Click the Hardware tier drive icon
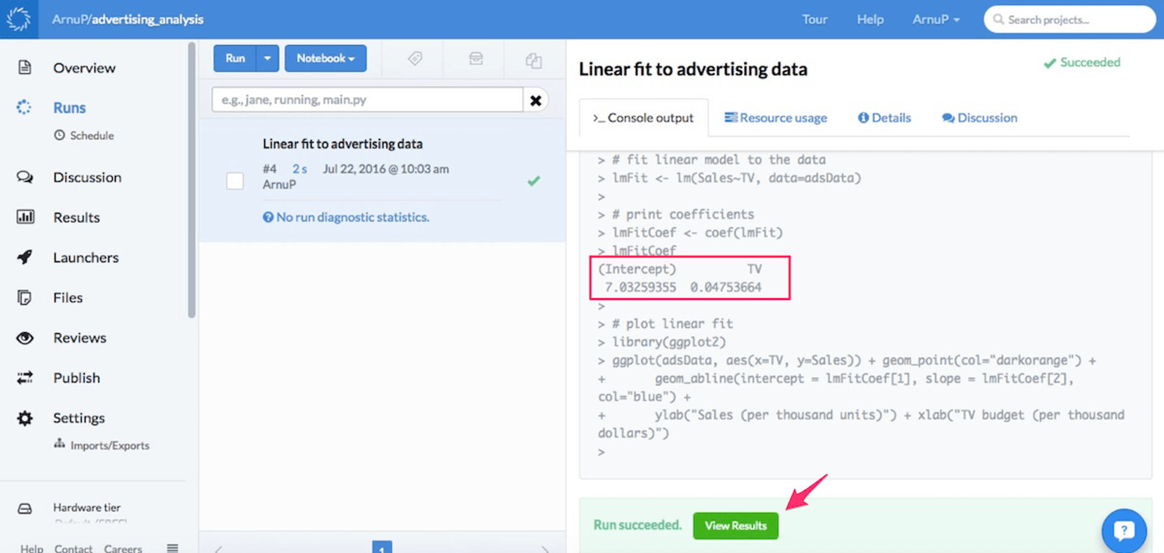The height and width of the screenshot is (553, 1164). [25, 508]
